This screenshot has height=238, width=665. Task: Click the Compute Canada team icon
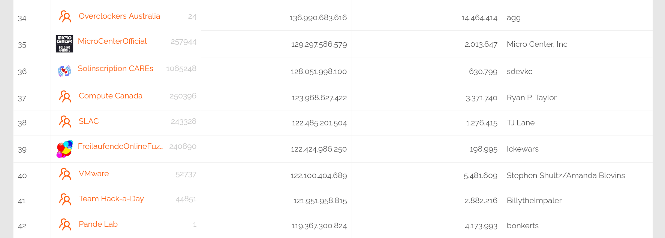pyautogui.click(x=65, y=97)
